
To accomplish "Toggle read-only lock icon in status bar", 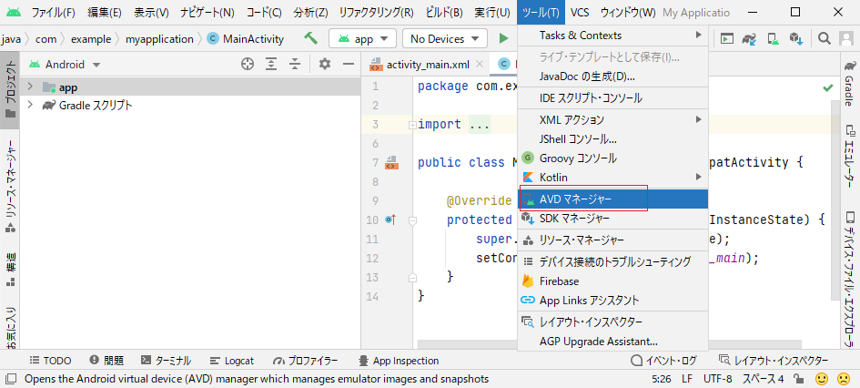I will click(x=799, y=379).
